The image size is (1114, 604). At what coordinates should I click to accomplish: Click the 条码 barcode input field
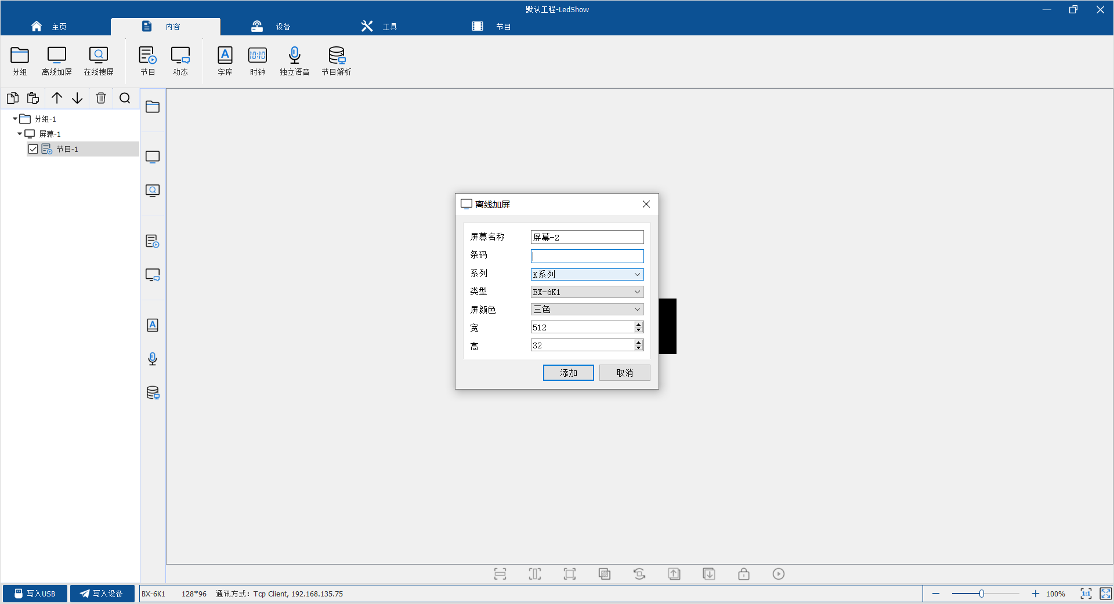587,256
